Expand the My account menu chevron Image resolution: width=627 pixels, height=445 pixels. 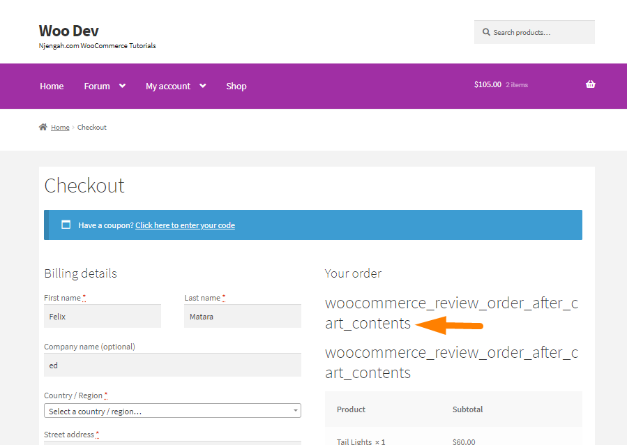203,86
